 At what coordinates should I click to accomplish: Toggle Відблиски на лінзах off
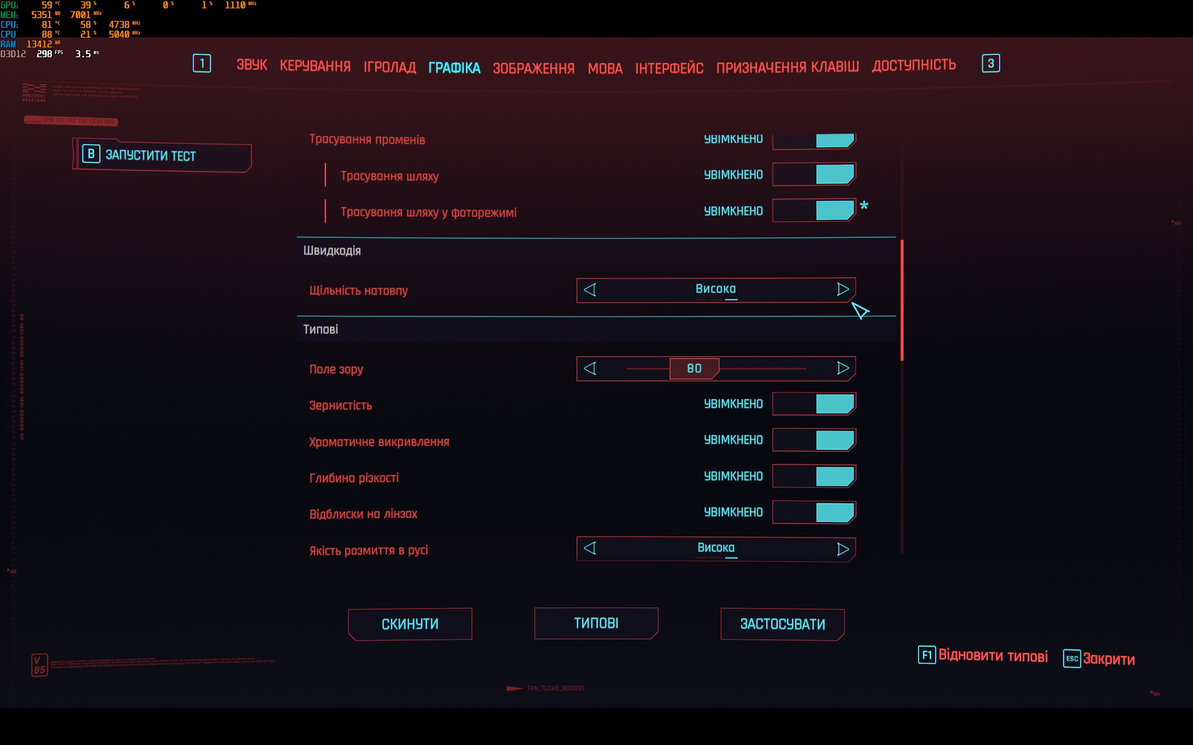814,513
